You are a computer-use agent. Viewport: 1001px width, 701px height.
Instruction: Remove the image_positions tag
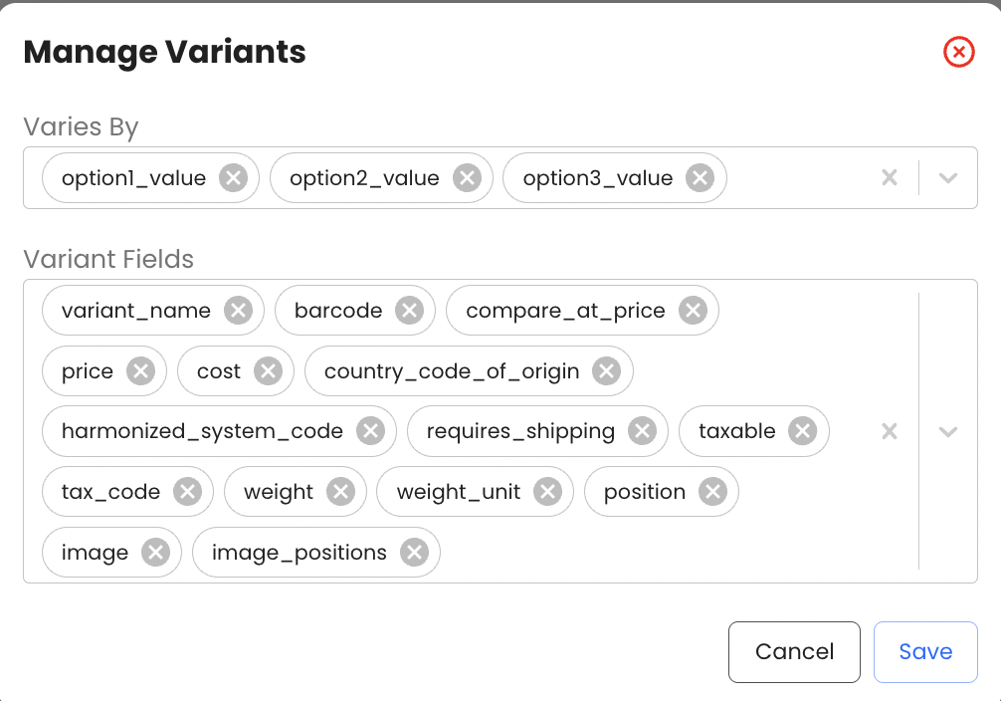[x=414, y=553]
